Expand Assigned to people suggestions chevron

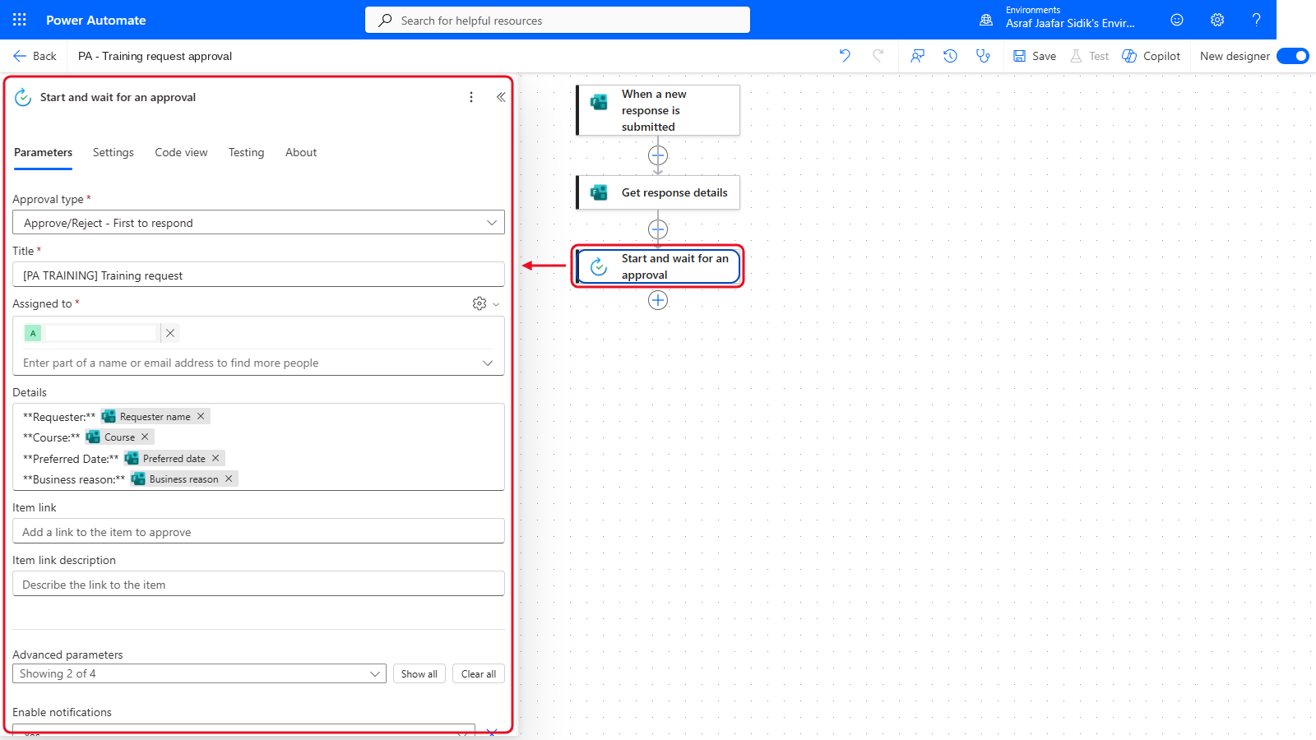tap(488, 363)
